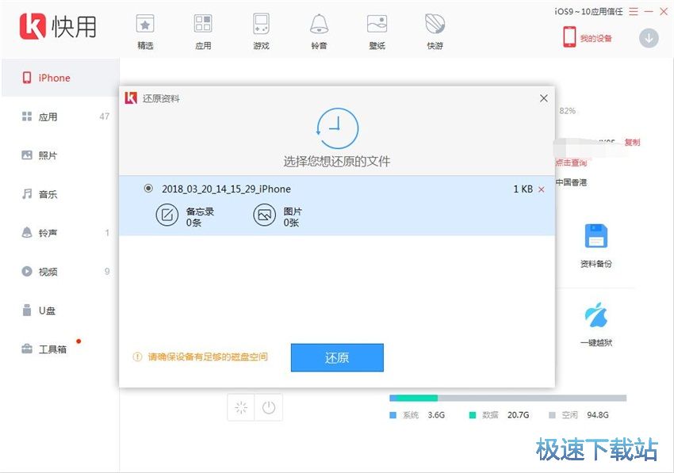Click the blue 还原 restore button
Viewport: 674px width, 473px height.
[x=337, y=357]
